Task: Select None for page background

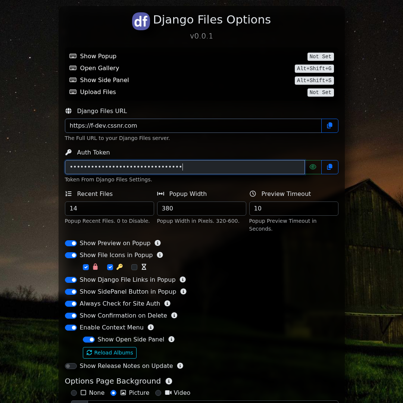Action: click(74, 393)
